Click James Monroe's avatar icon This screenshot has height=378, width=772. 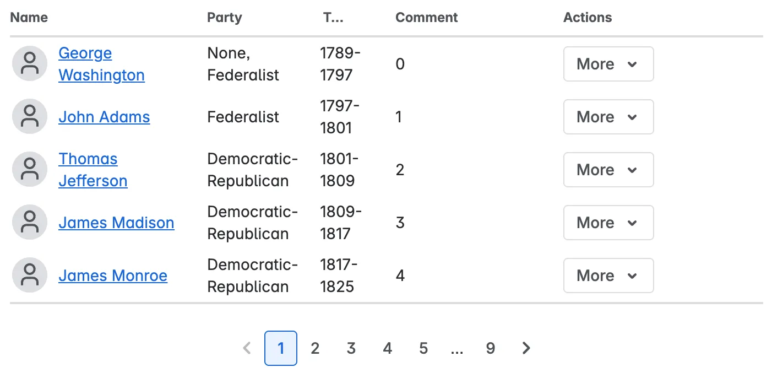point(30,276)
